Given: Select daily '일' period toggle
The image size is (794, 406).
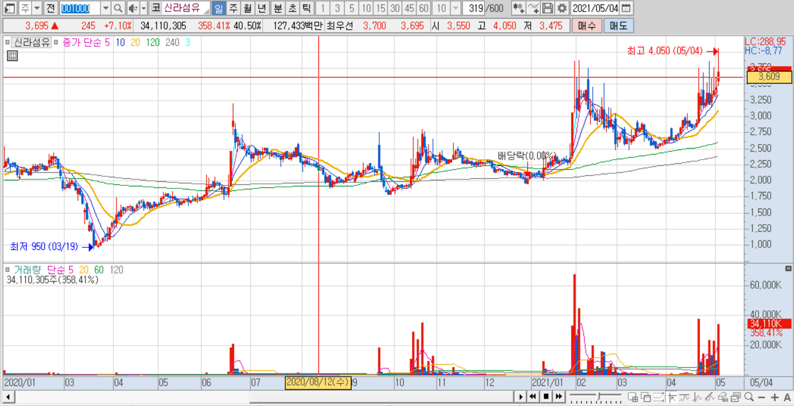Looking at the screenshot, I should point(219,8).
